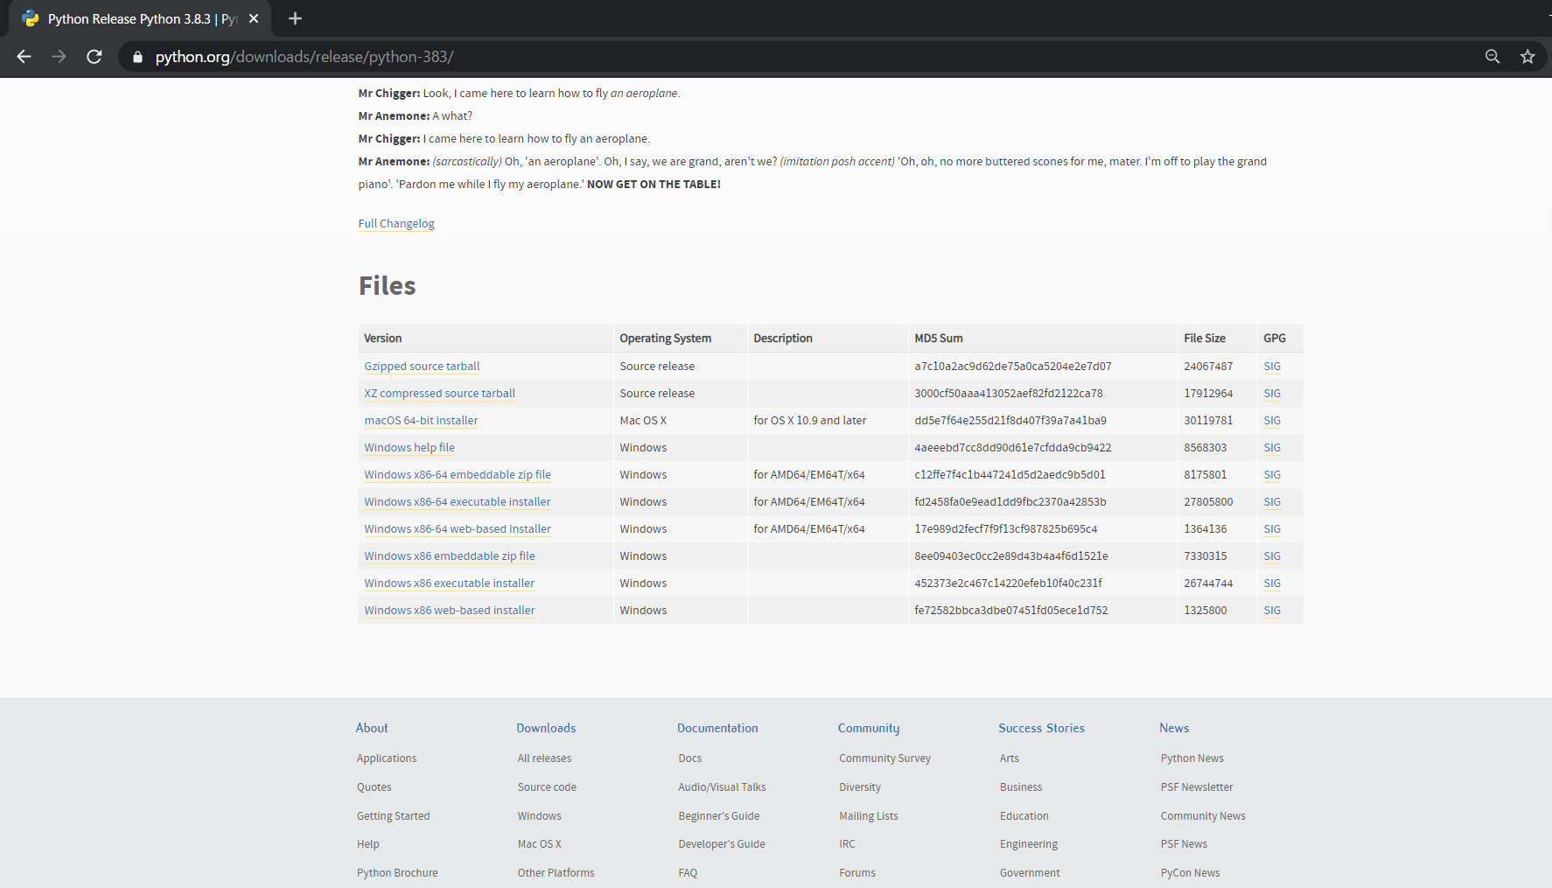Open a new browser tab
This screenshot has width=1552, height=888.
[x=295, y=18]
